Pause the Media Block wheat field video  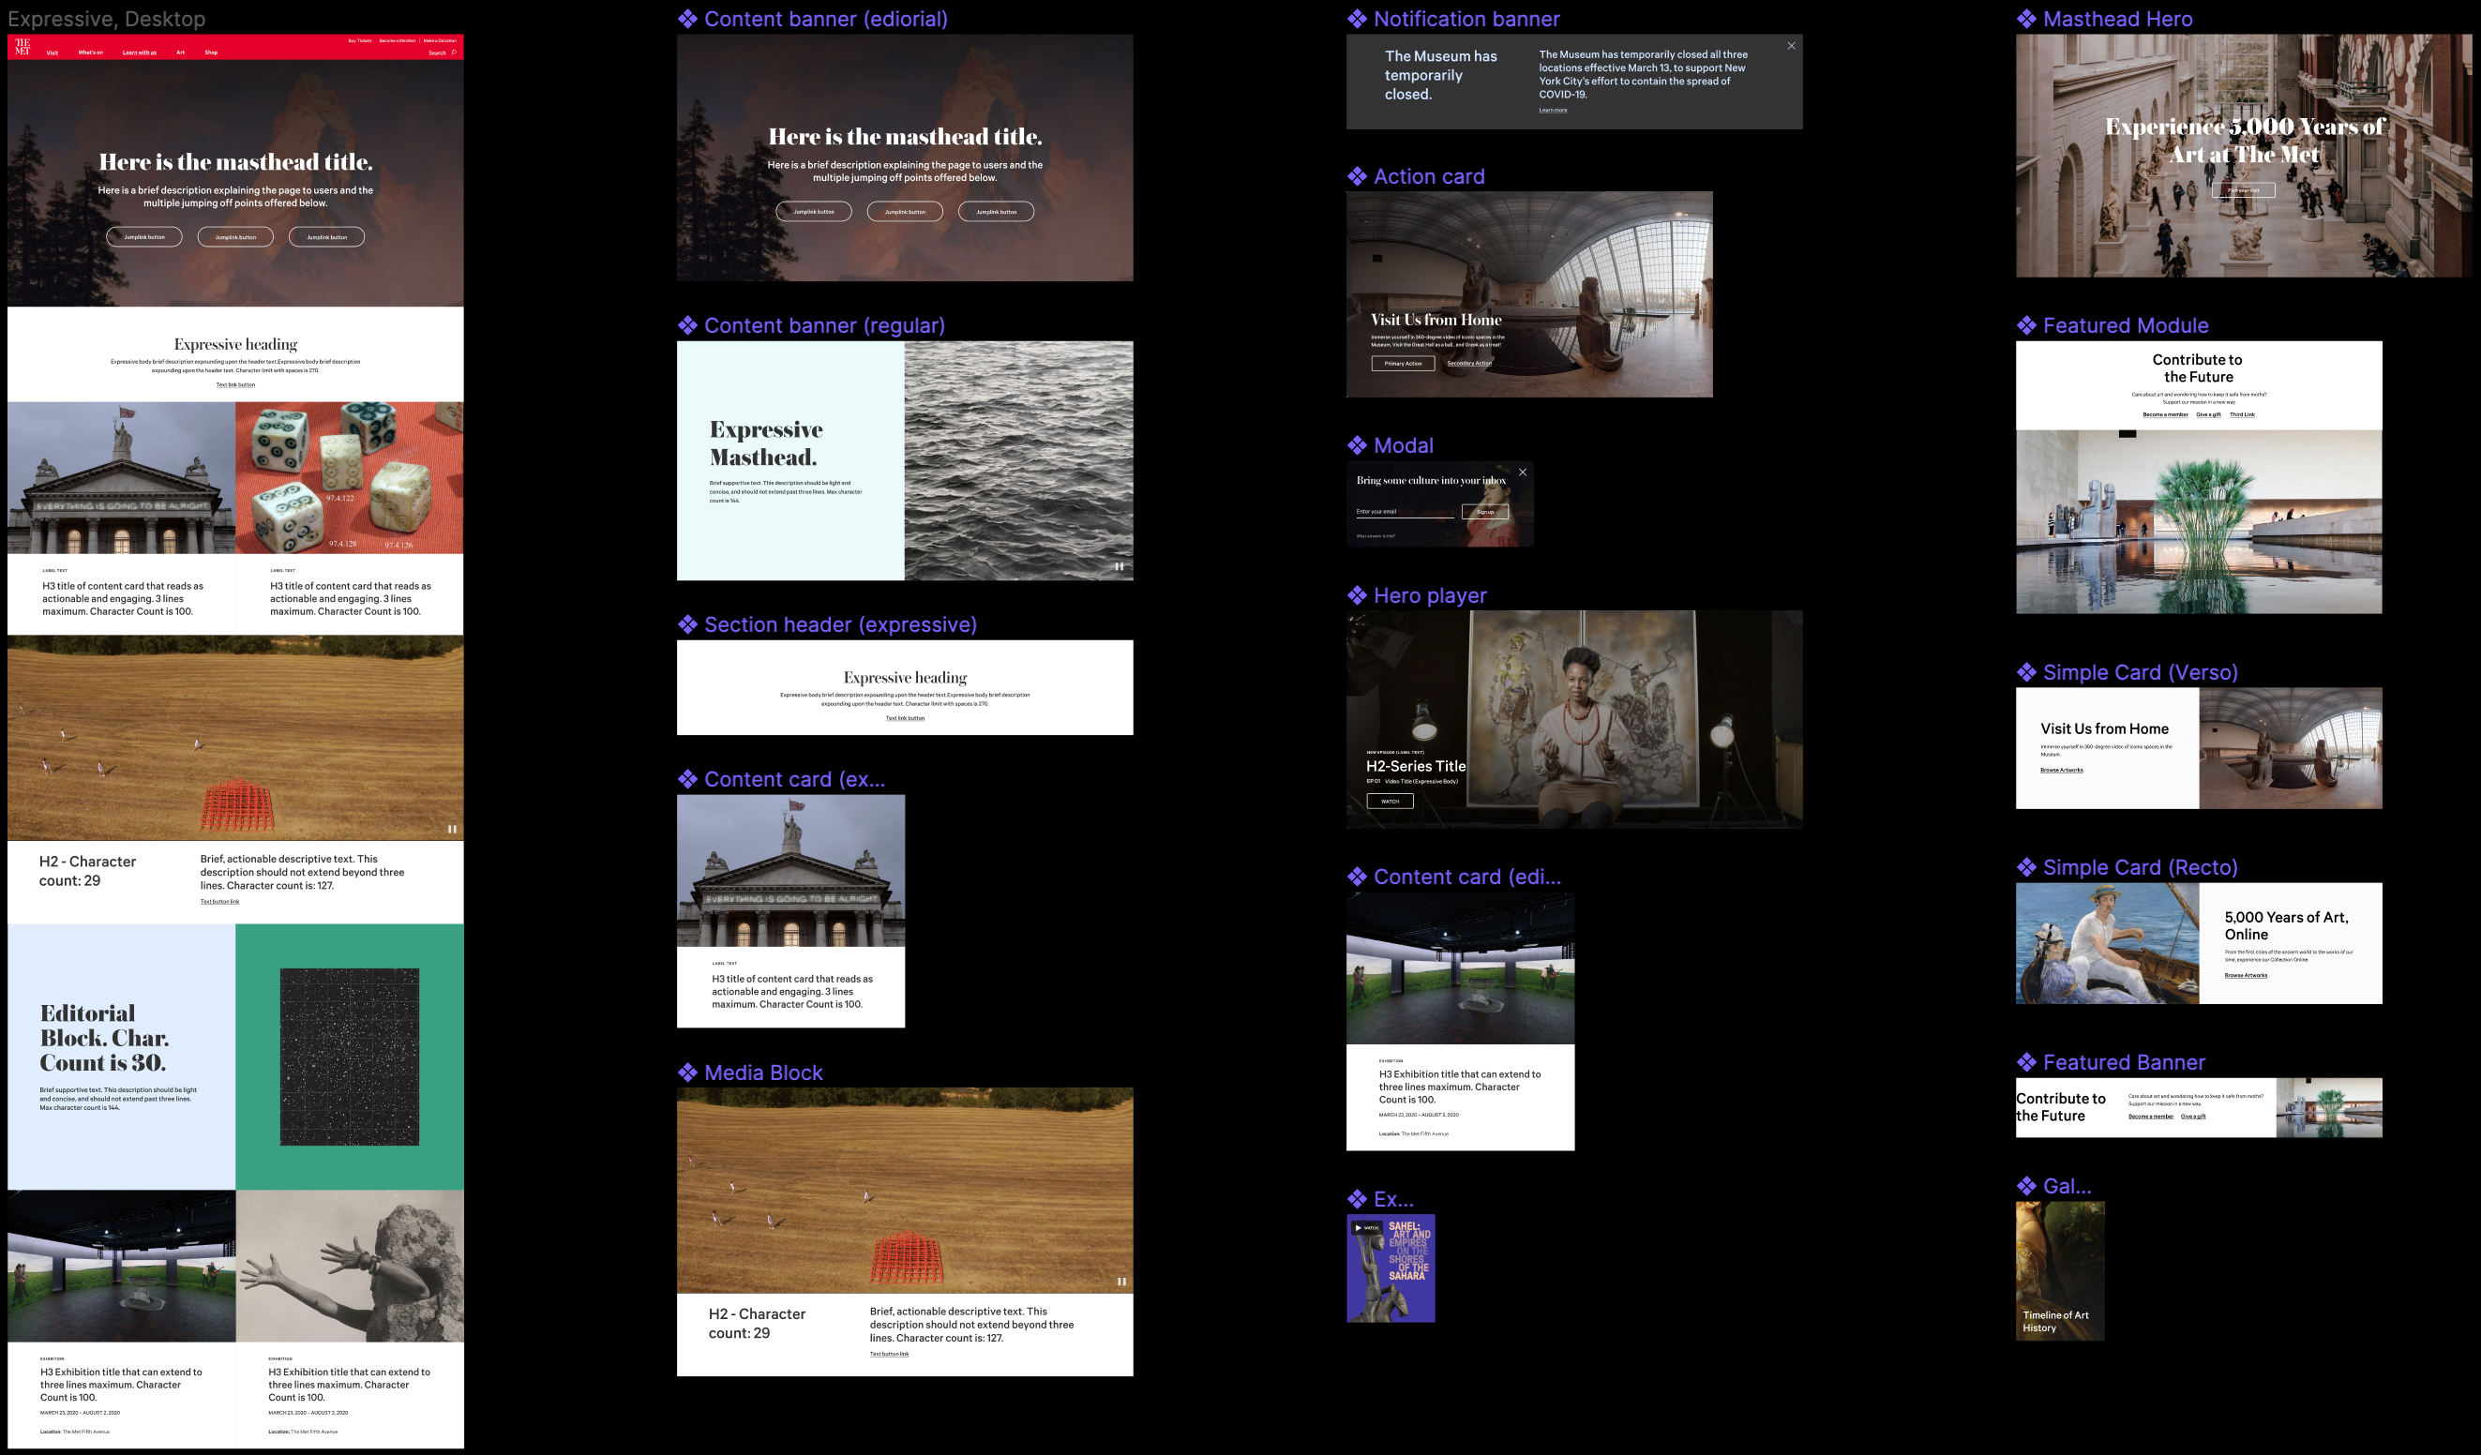(1121, 1281)
